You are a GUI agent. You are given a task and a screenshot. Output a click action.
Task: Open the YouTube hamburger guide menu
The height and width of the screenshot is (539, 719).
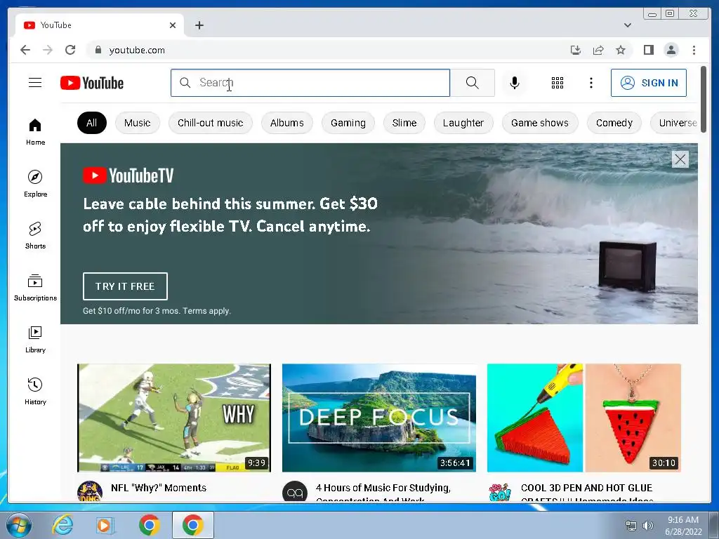point(35,83)
